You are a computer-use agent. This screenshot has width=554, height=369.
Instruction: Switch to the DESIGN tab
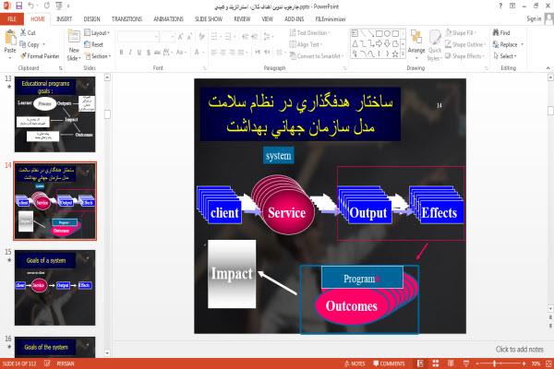[x=91, y=19]
